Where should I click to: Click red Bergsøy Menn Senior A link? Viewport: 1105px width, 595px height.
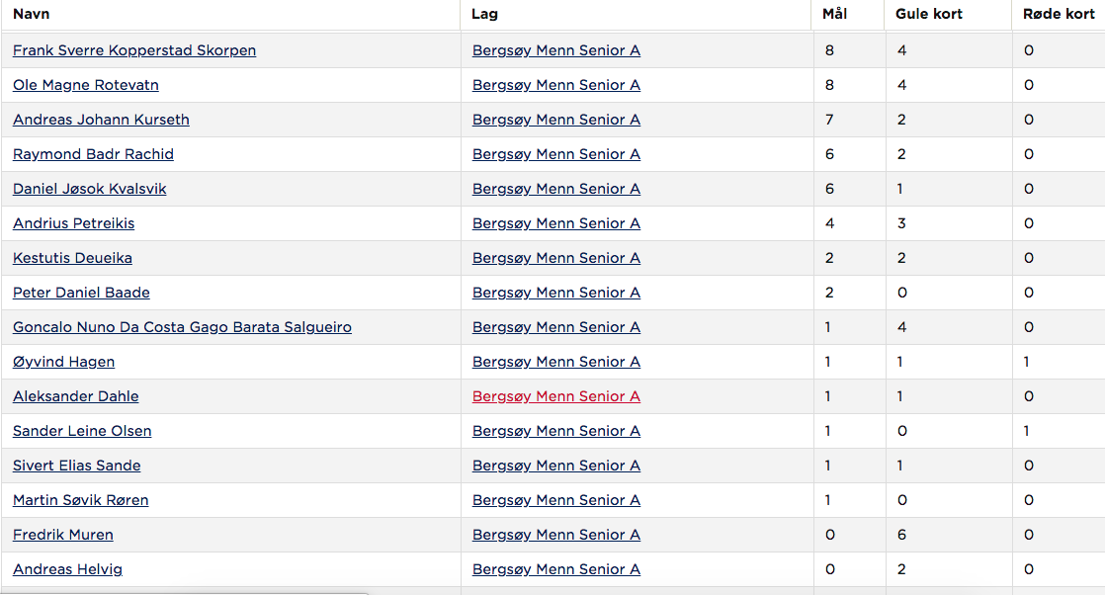coord(556,395)
